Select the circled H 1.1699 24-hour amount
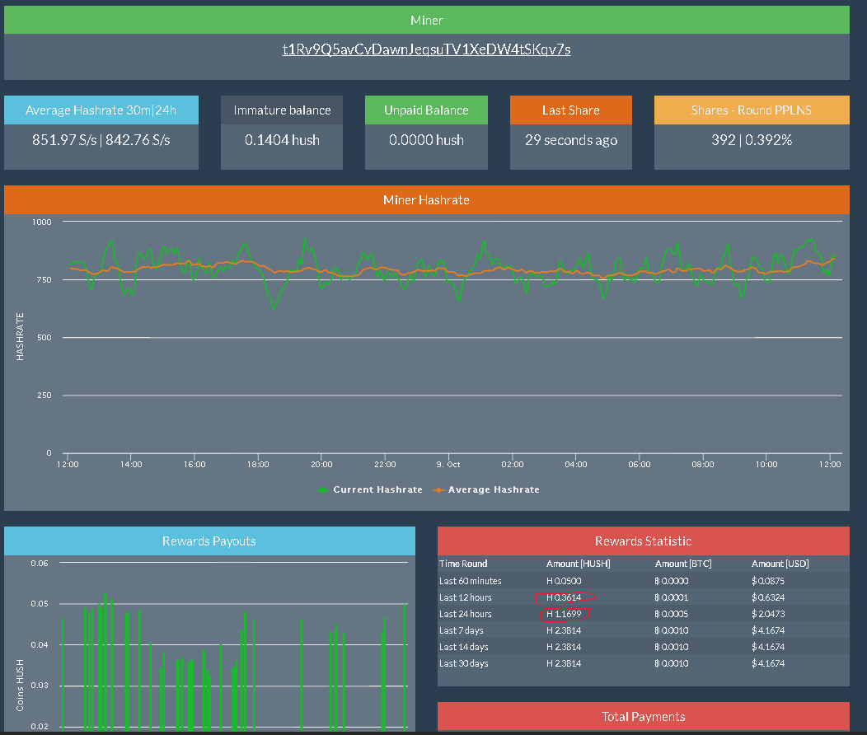This screenshot has height=735, width=867. (564, 614)
